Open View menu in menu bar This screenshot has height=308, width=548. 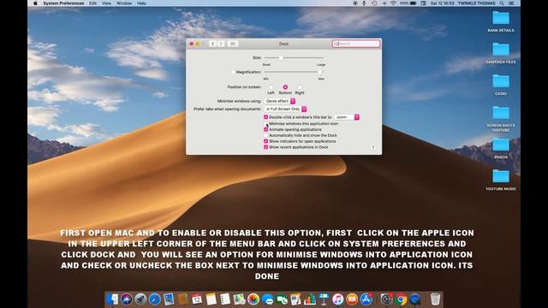(x=106, y=3)
